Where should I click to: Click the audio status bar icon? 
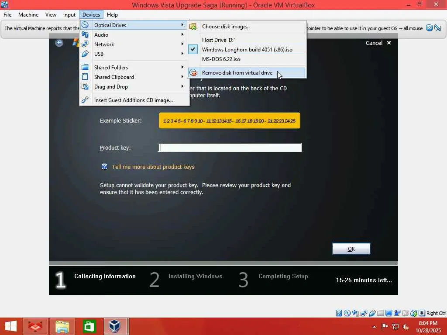(355, 313)
